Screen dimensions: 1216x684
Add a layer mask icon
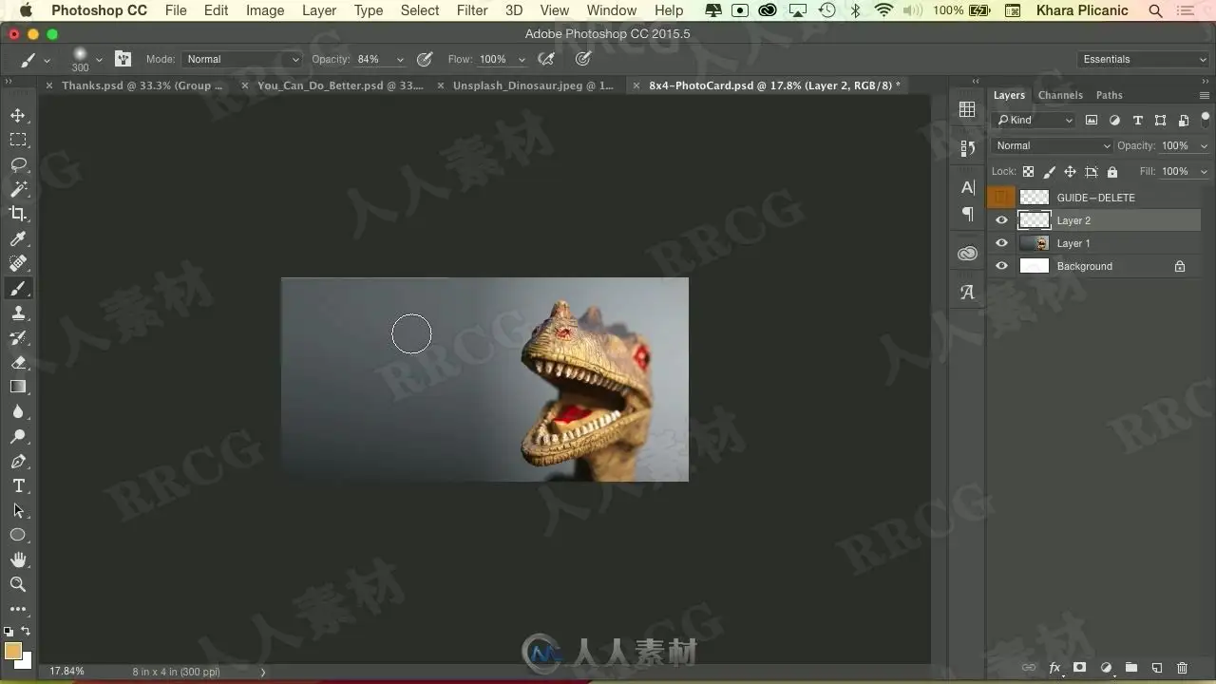1079,668
